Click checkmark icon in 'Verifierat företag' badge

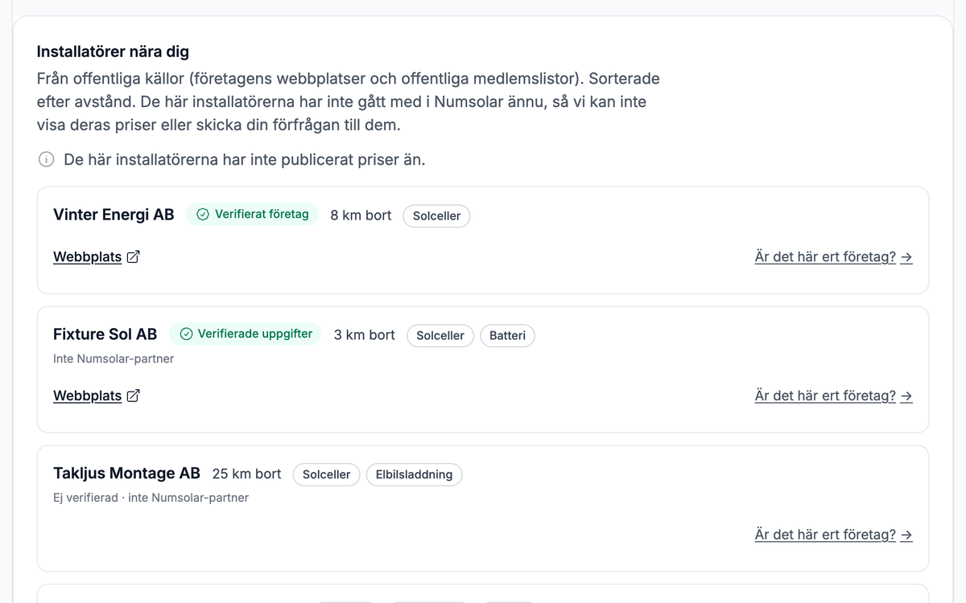pyautogui.click(x=203, y=215)
